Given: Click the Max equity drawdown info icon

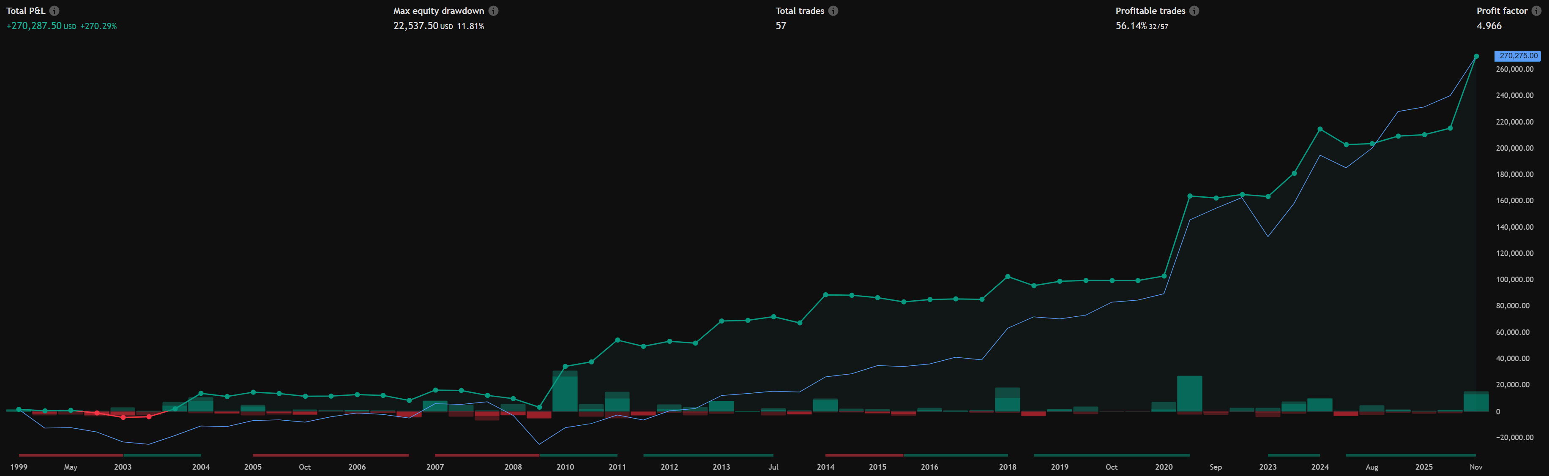Looking at the screenshot, I should click(x=493, y=11).
